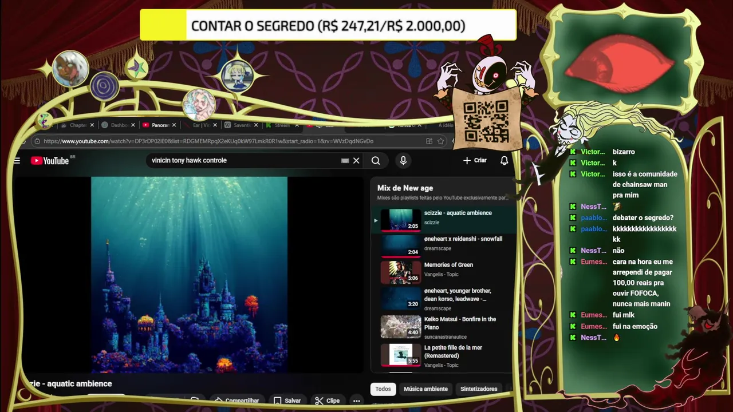The image size is (733, 412).
Task: Close the Dashboard browser tab
Action: click(133, 125)
